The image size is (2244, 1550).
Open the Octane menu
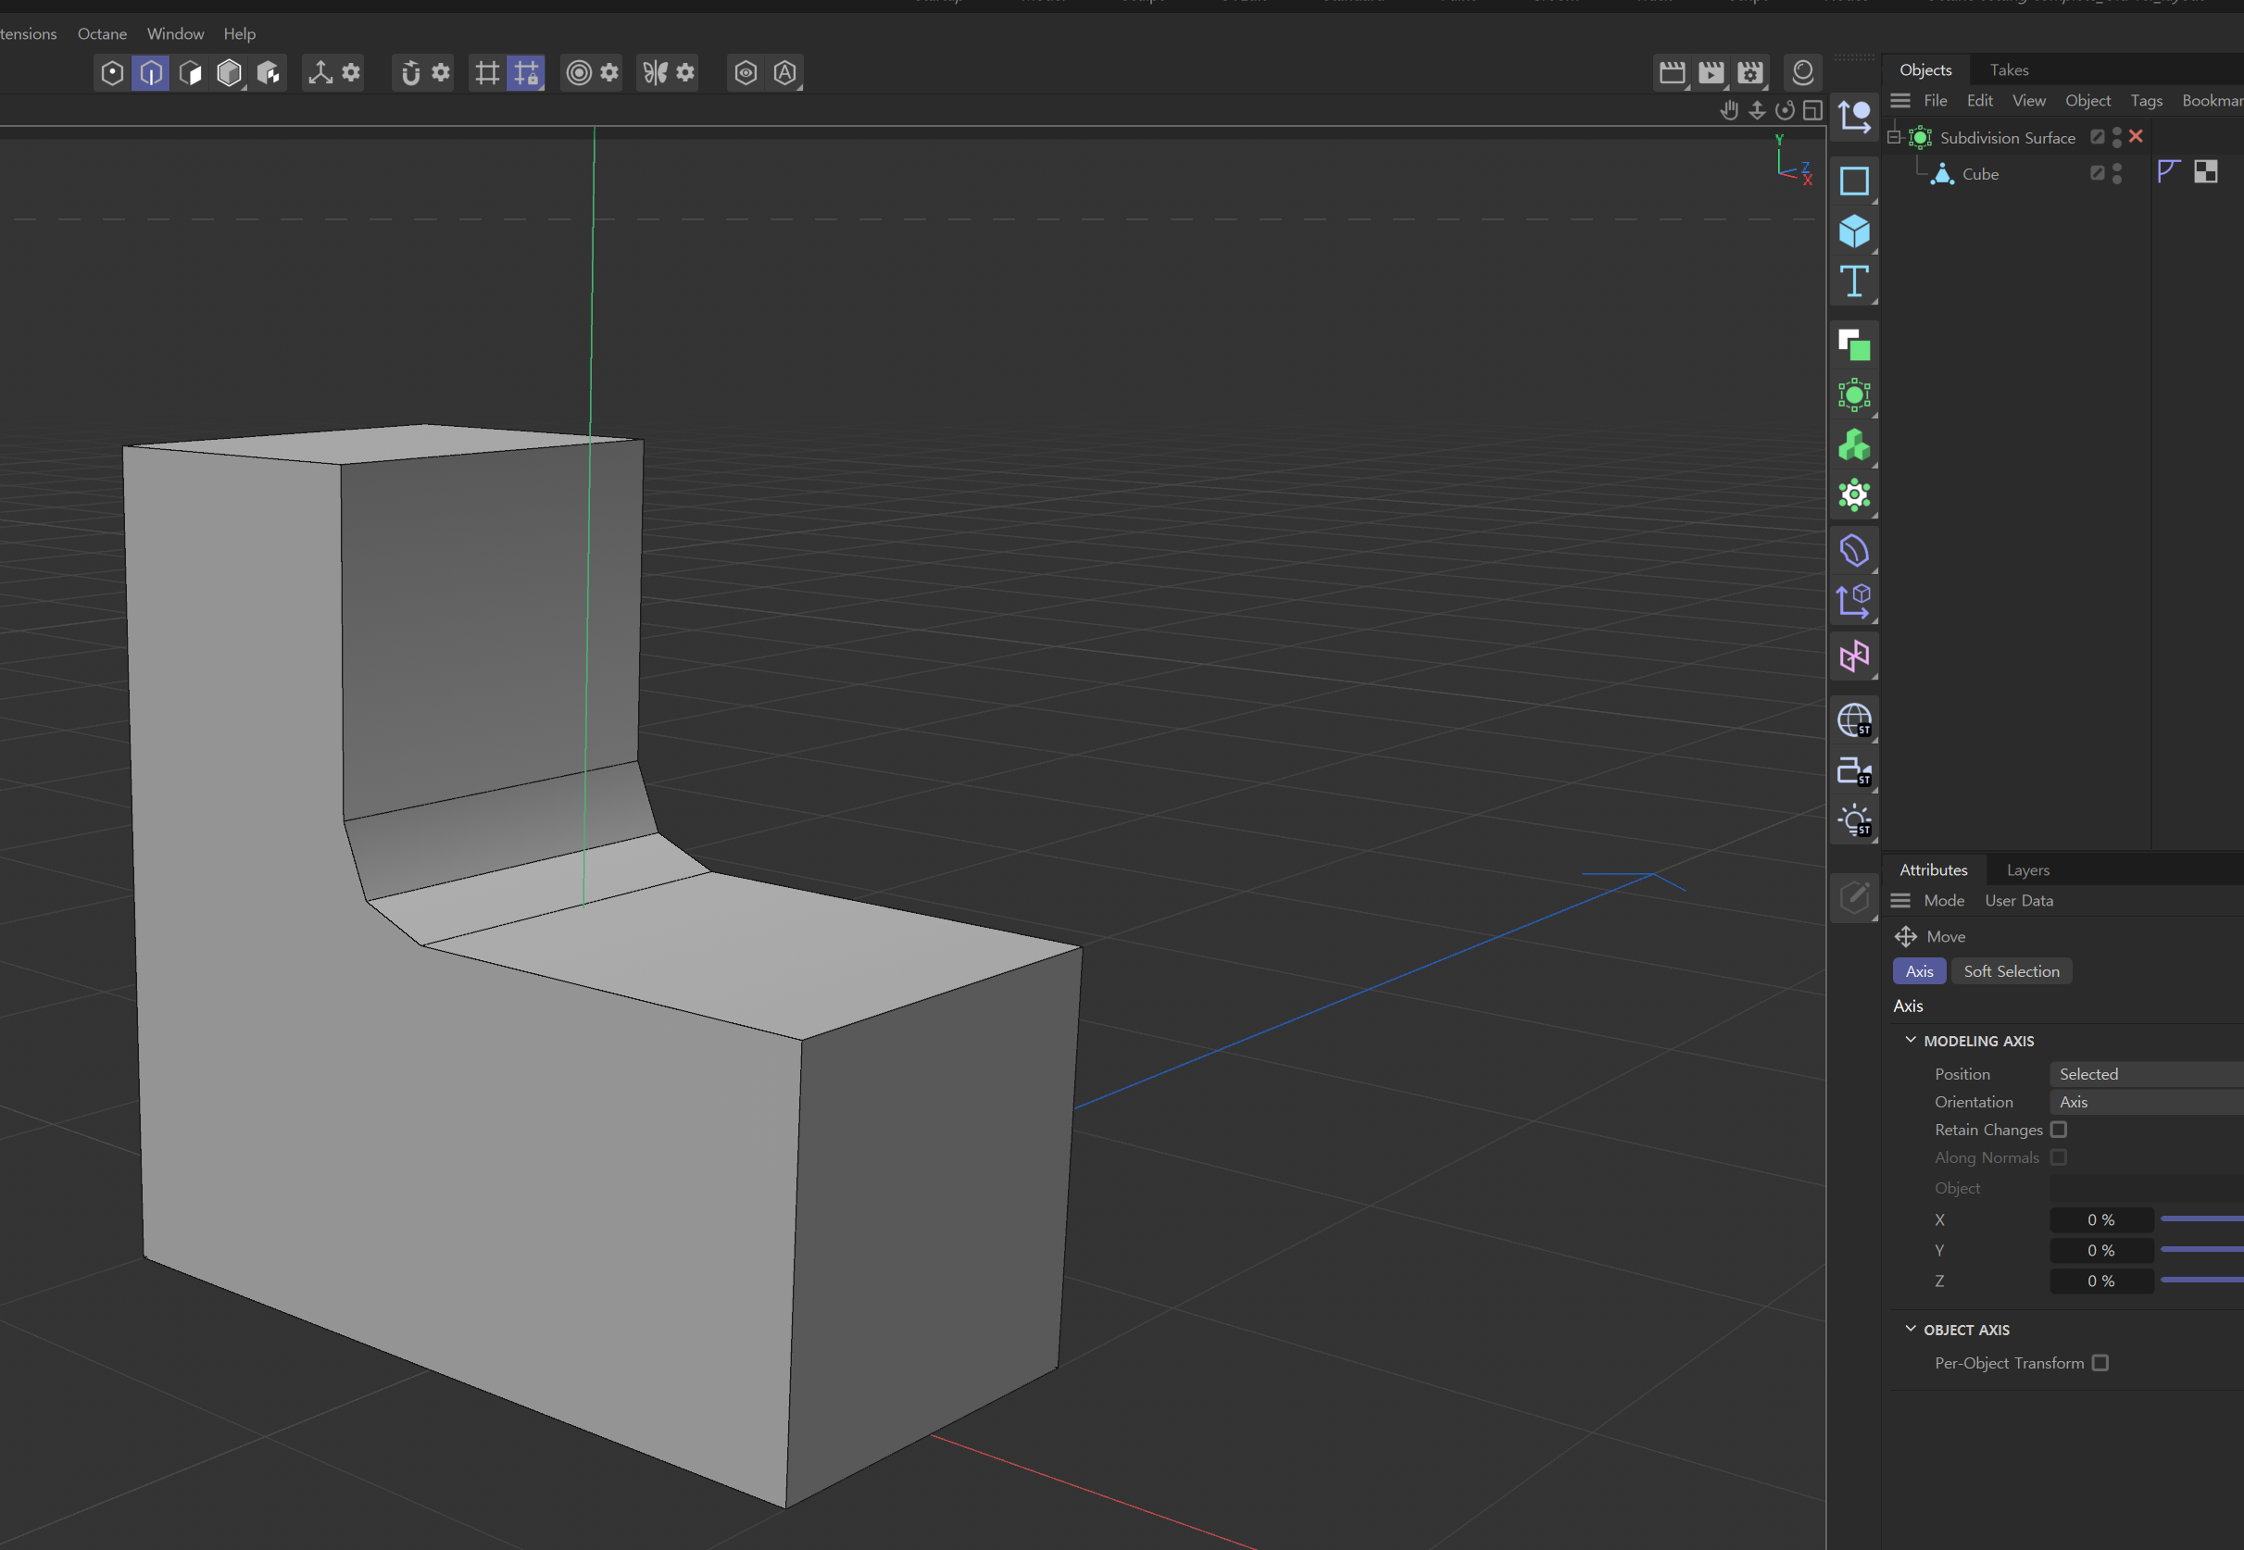point(102,34)
